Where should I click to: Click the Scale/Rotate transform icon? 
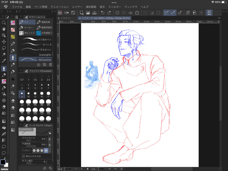tap(137, 13)
